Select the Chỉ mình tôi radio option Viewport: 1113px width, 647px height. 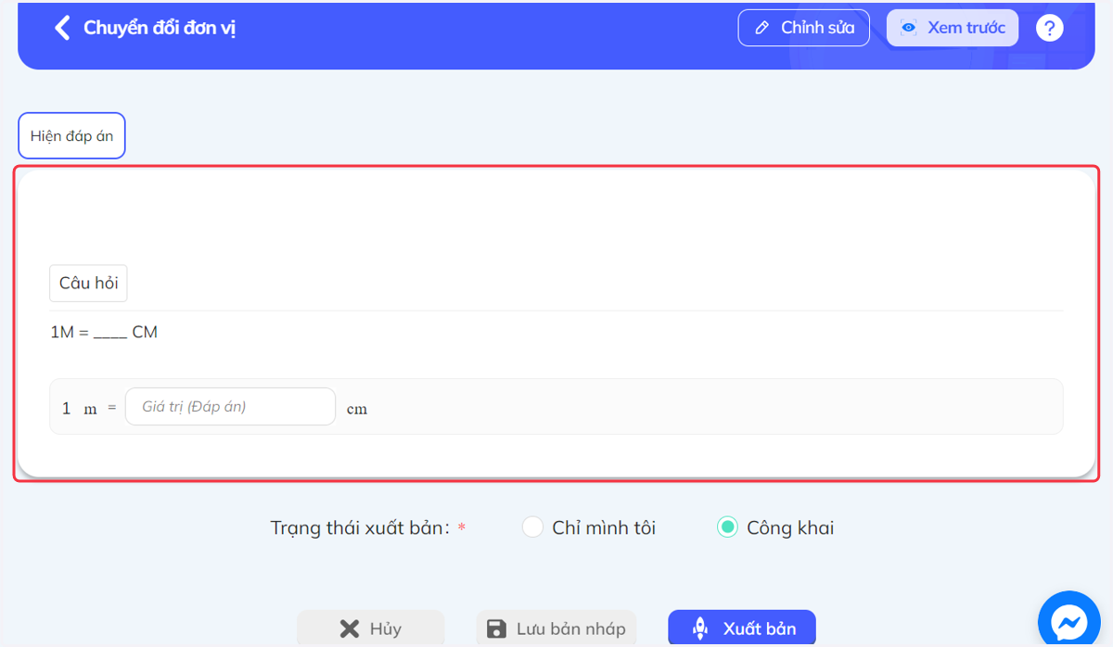click(x=532, y=527)
